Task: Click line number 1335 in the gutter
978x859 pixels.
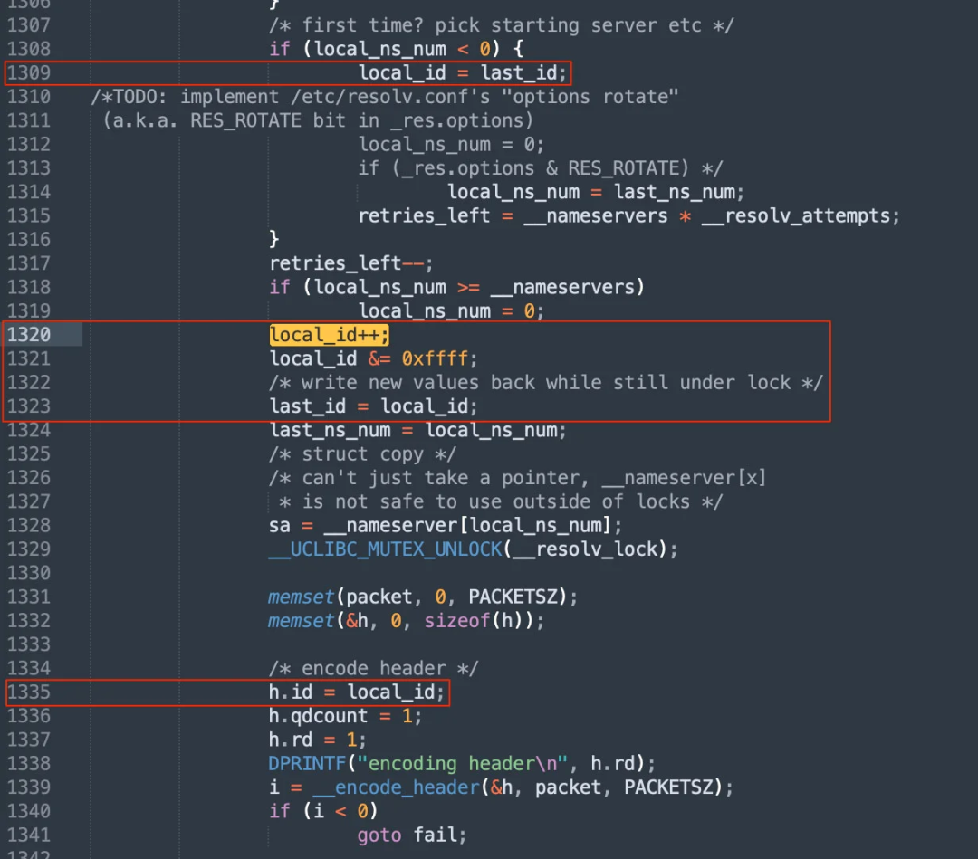Action: pyautogui.click(x=28, y=692)
